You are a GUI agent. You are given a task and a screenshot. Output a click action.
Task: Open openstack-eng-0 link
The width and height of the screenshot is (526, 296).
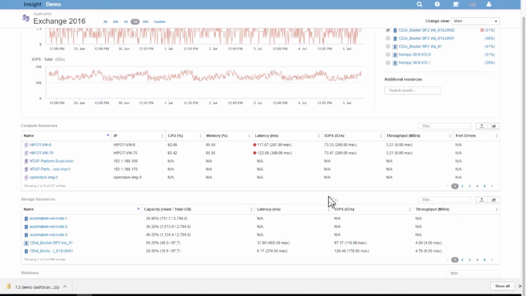[44, 178]
